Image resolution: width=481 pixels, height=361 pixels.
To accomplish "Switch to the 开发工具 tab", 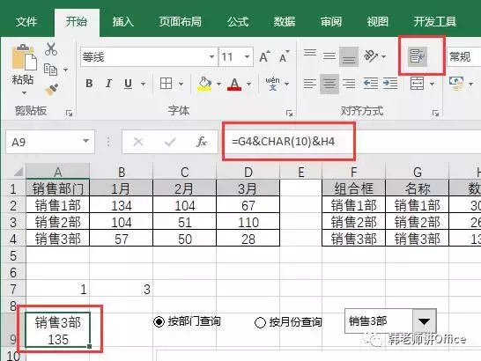I will [434, 22].
